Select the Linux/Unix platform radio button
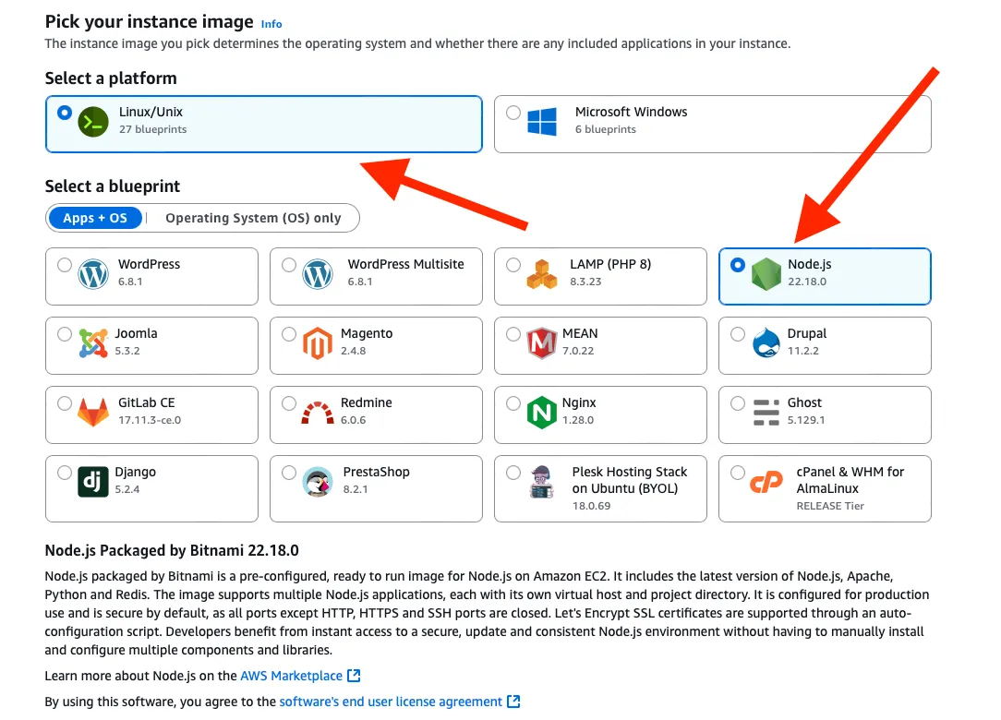Image resolution: width=1001 pixels, height=720 pixels. (x=65, y=113)
